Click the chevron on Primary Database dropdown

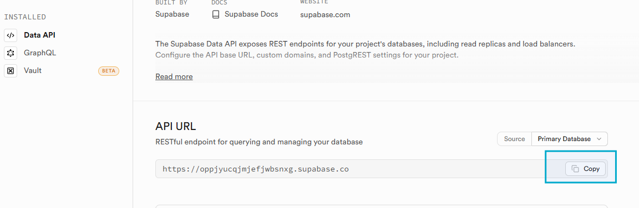click(599, 139)
